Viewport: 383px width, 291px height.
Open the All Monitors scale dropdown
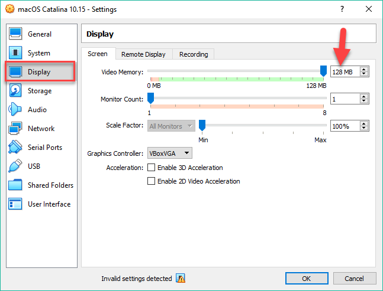[171, 126]
